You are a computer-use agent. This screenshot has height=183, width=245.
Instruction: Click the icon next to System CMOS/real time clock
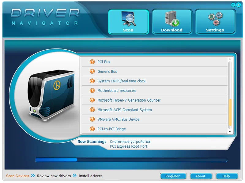click(x=92, y=81)
